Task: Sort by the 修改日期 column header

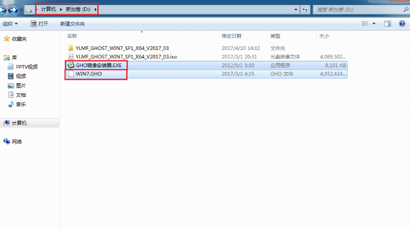Action: 232,36
